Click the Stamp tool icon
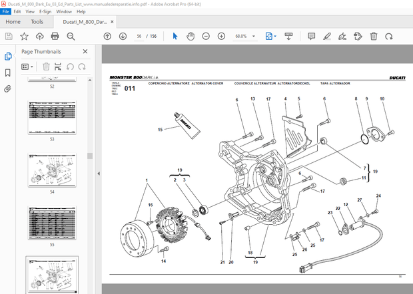413x294 pixels. (358, 37)
